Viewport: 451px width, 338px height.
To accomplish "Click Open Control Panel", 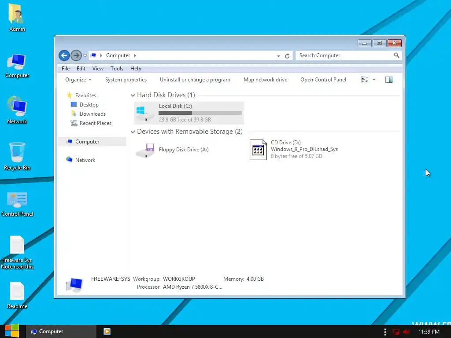I will coord(323,80).
